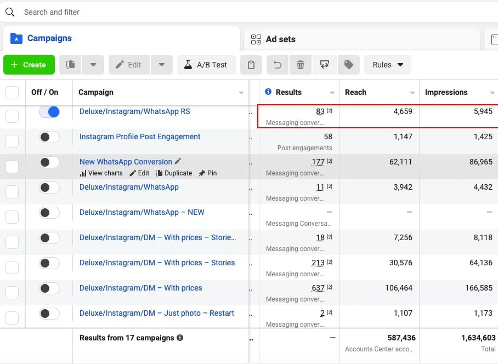Image resolution: width=498 pixels, height=364 pixels.
Task: Tick checkbox for New WhatsApp Conversion row
Action: tap(12, 166)
